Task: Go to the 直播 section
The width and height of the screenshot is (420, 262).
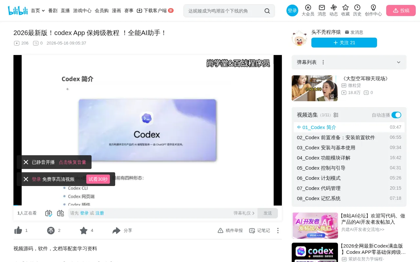Action: point(65,10)
